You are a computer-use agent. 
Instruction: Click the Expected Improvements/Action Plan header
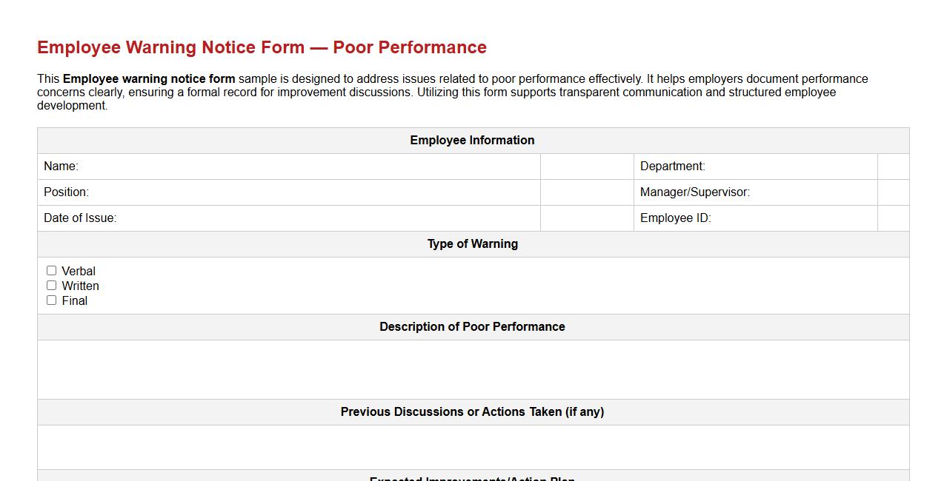(473, 479)
